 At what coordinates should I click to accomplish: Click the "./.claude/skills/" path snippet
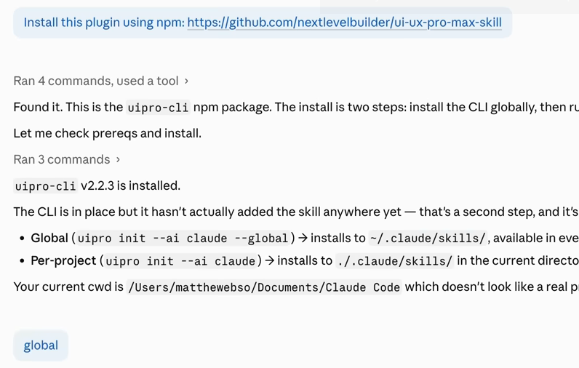(394, 261)
